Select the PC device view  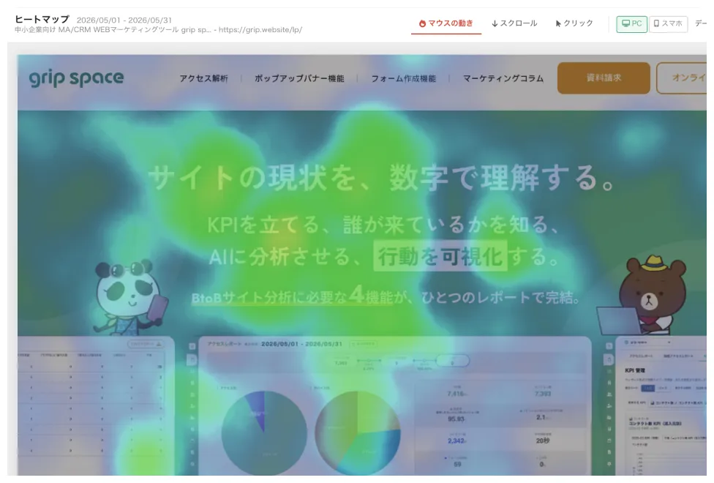(631, 23)
